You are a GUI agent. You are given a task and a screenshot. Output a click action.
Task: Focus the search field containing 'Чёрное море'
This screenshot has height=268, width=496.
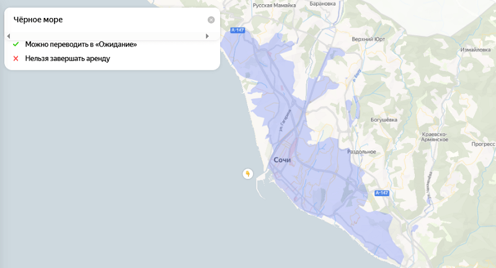coord(105,20)
